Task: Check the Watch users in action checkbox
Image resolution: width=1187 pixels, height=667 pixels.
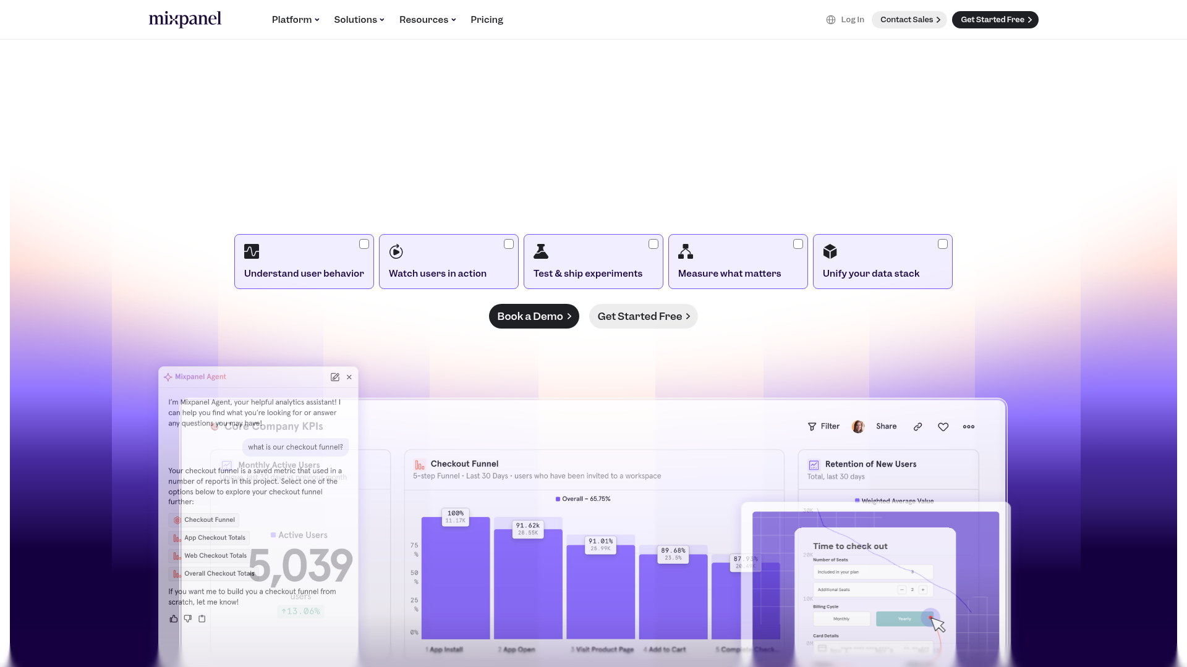Action: (x=509, y=244)
